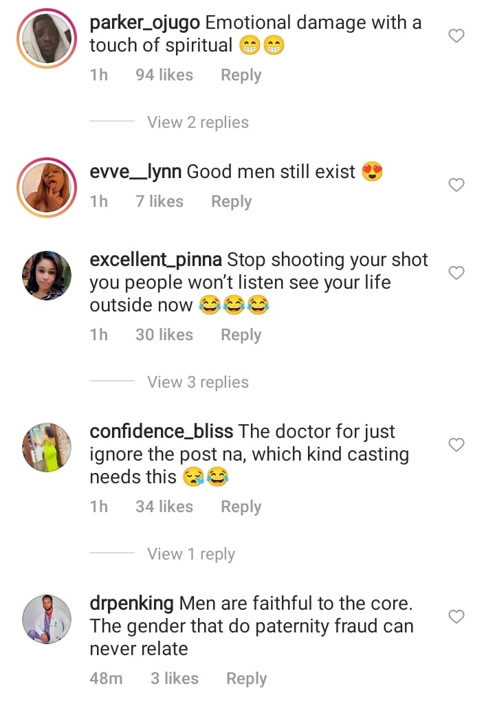Expand View 2 replies under parker_ojugo
Screen dimensions: 495x717
coord(197,122)
